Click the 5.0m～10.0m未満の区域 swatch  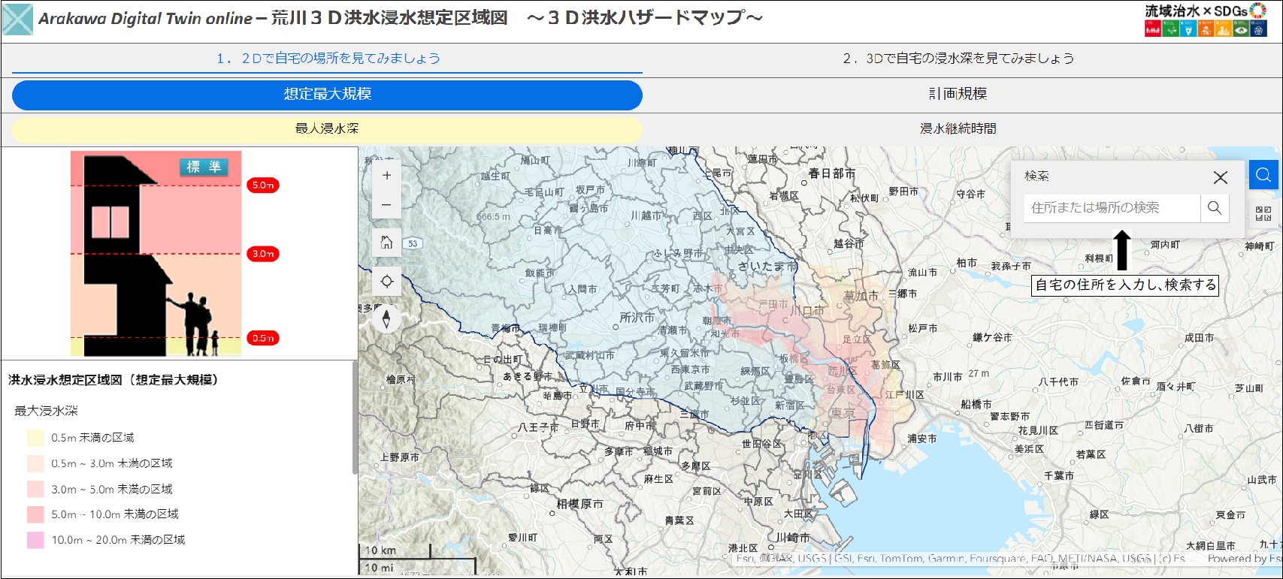click(35, 514)
